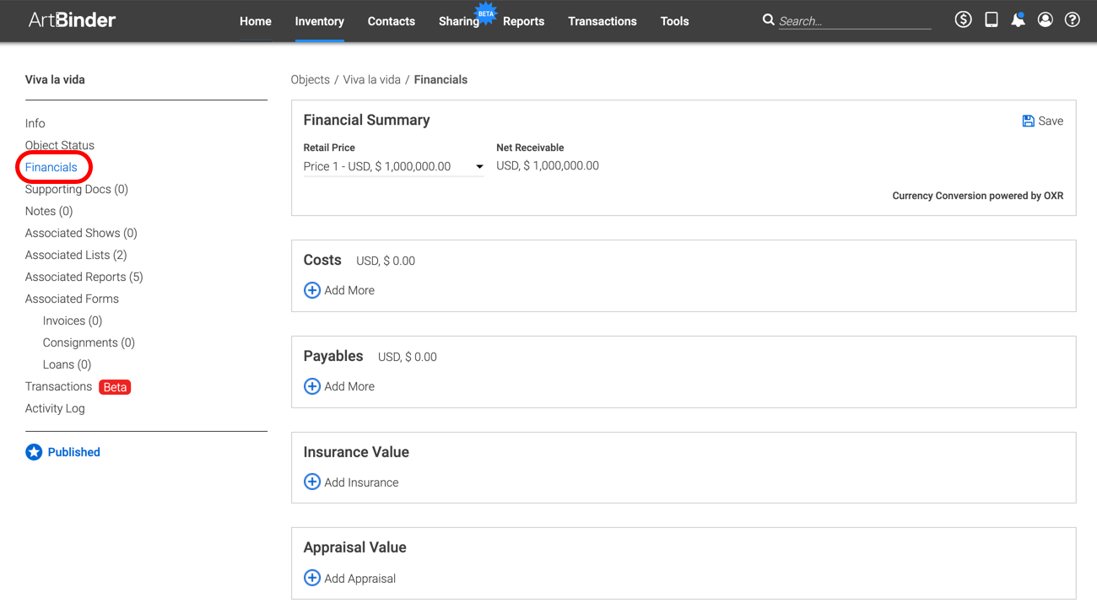Click Add More text under Costs
The width and height of the screenshot is (1097, 609).
pyautogui.click(x=349, y=290)
